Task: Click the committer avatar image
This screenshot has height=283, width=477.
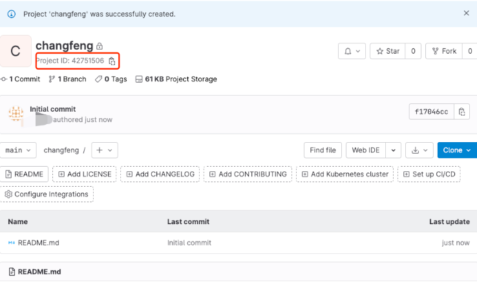Action: pyautogui.click(x=16, y=114)
